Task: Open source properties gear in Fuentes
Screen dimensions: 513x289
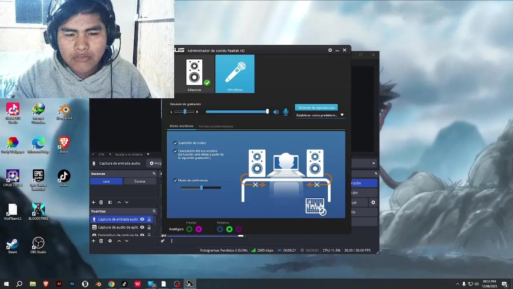Action: pos(110,241)
